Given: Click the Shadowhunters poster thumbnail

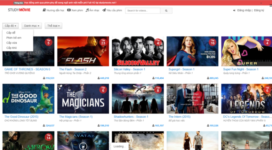Looking at the screenshot, I should click(x=138, y=99).
